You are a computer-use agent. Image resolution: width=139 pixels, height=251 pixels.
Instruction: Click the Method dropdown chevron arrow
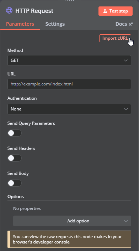click(x=126, y=60)
